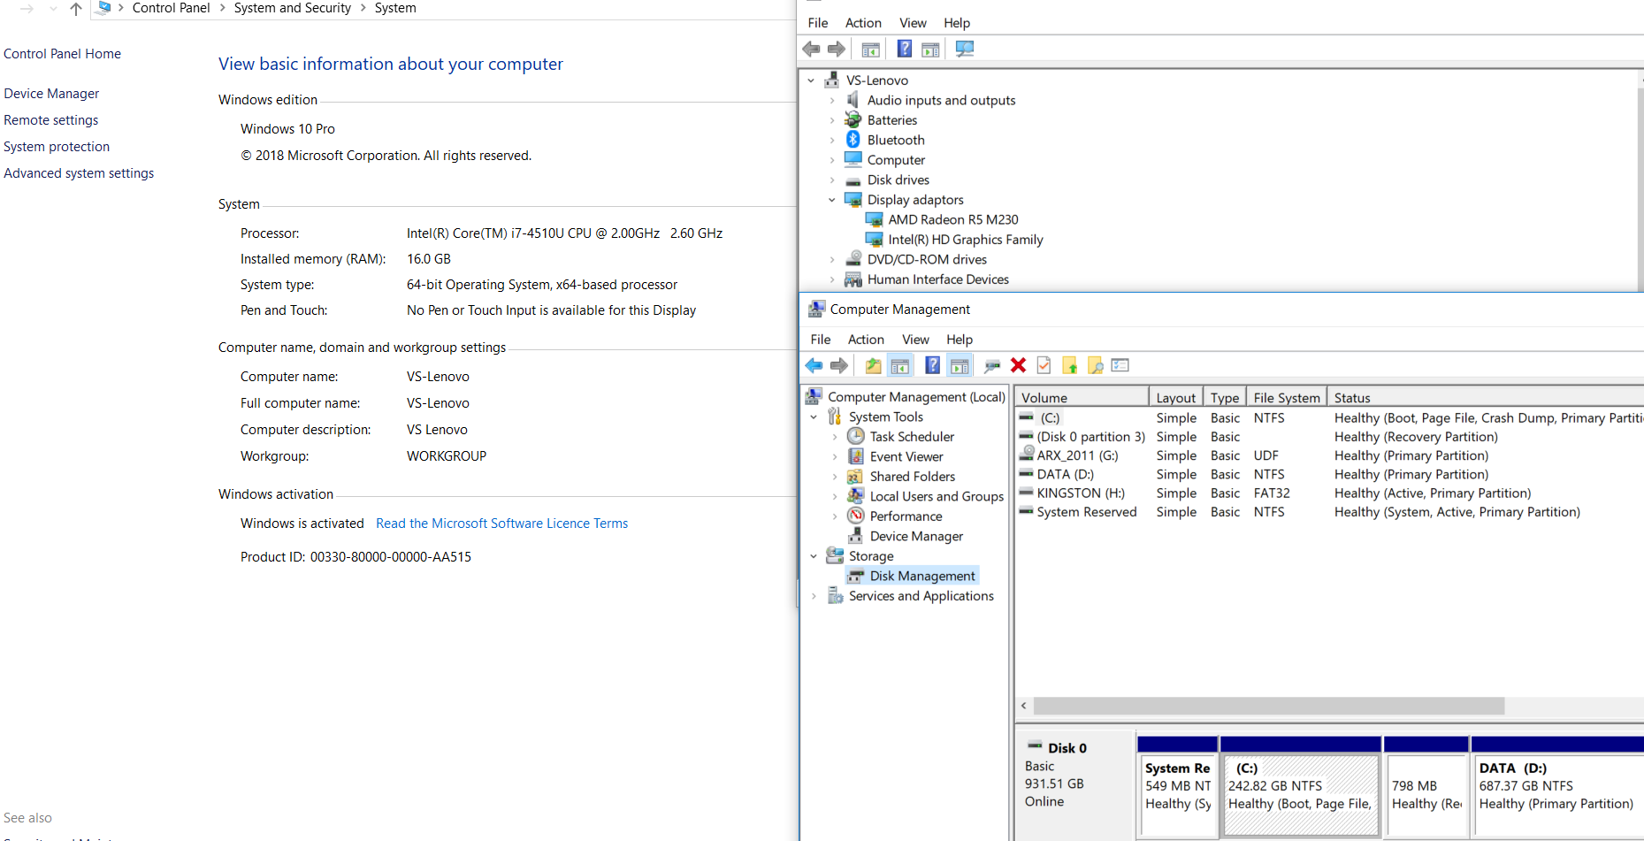The image size is (1644, 841).
Task: Click horizontal scrollbar thumb in volume list
Action: point(1269,706)
